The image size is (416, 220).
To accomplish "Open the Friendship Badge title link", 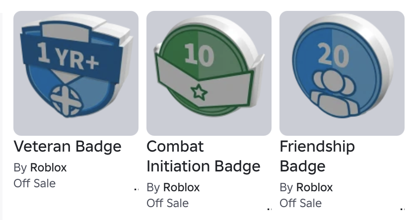I will pyautogui.click(x=317, y=156).
